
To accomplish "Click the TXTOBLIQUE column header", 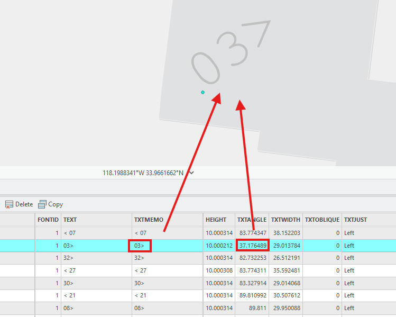I will click(322, 220).
